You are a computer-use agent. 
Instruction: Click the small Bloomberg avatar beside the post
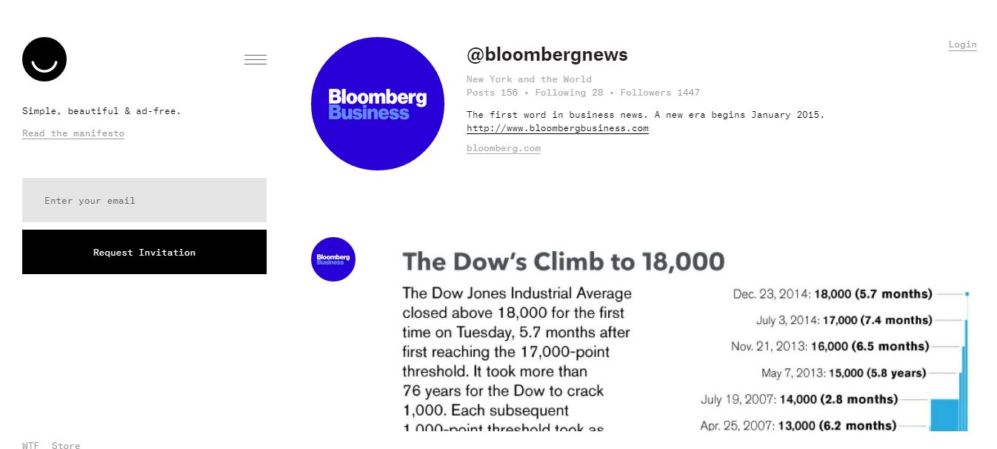click(x=333, y=259)
